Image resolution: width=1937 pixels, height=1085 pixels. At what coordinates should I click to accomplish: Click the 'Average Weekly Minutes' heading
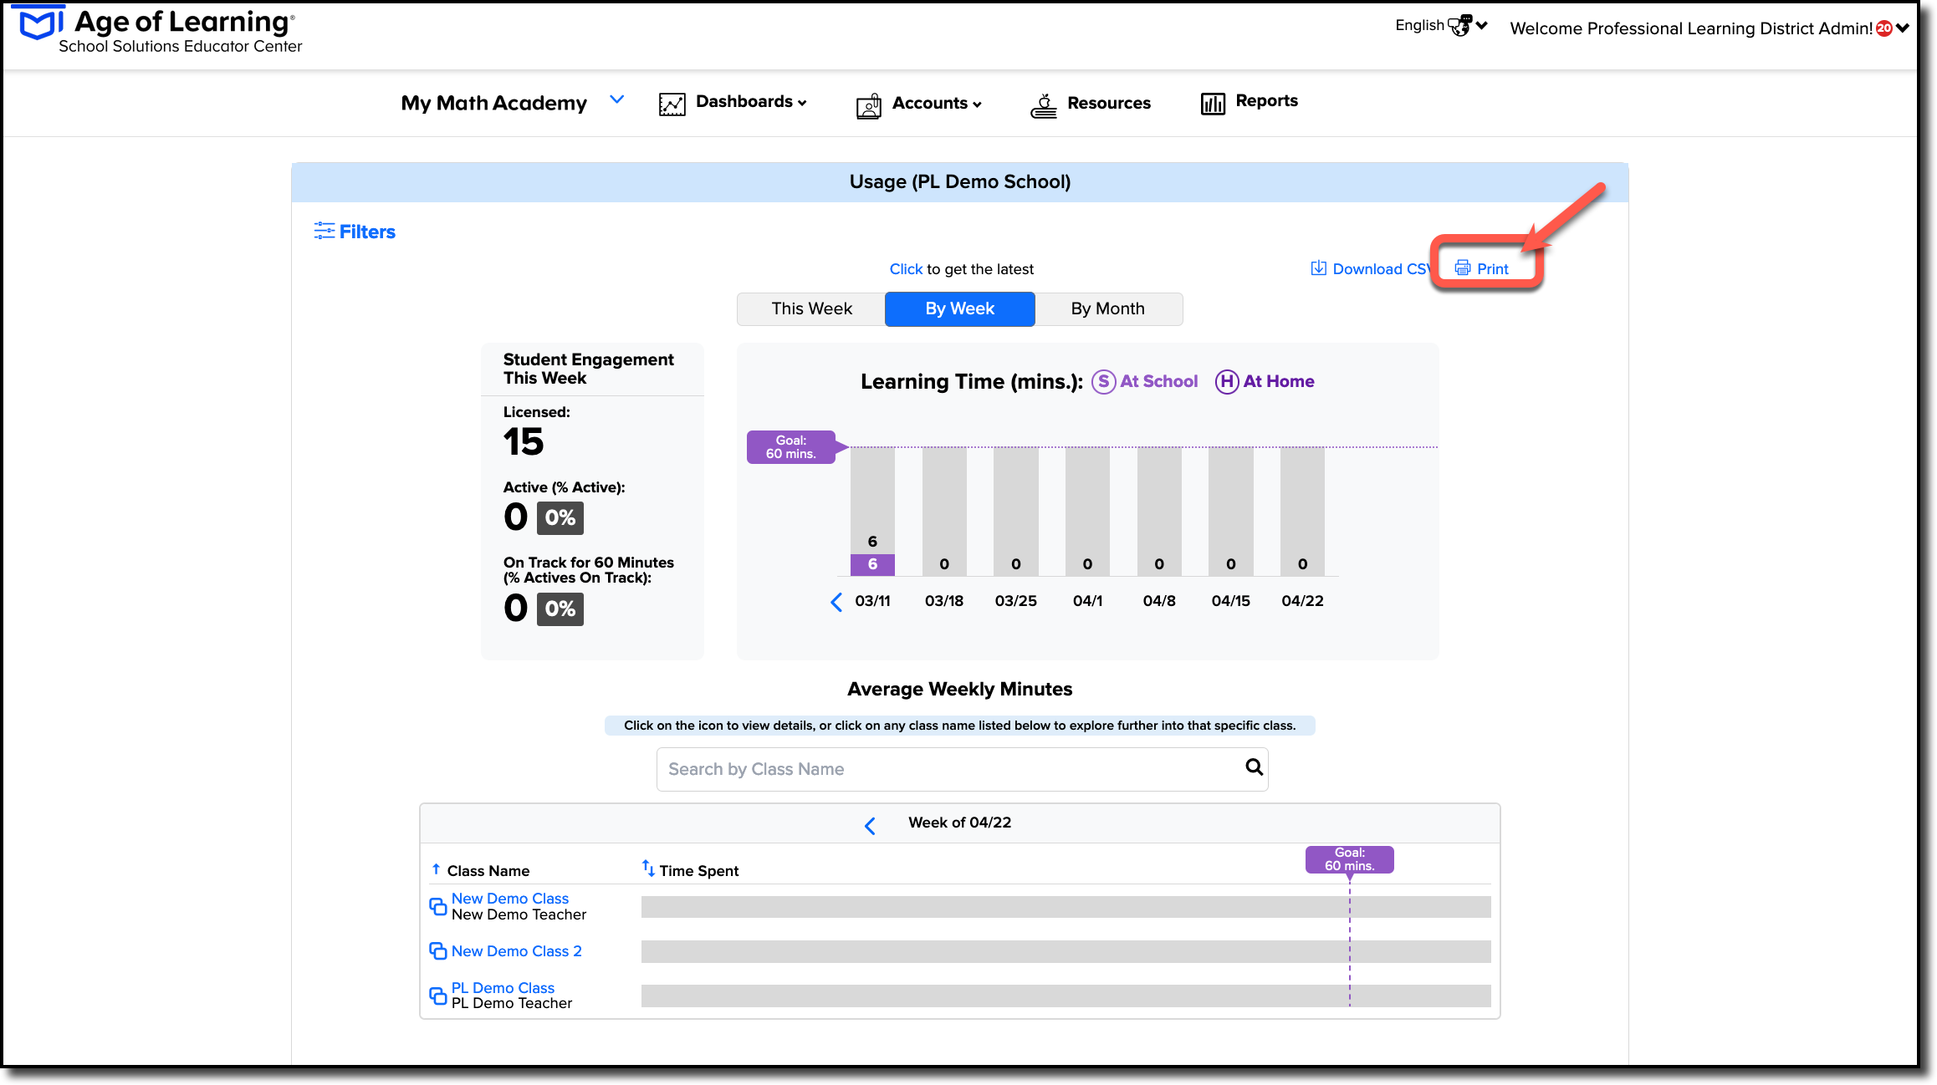point(959,690)
